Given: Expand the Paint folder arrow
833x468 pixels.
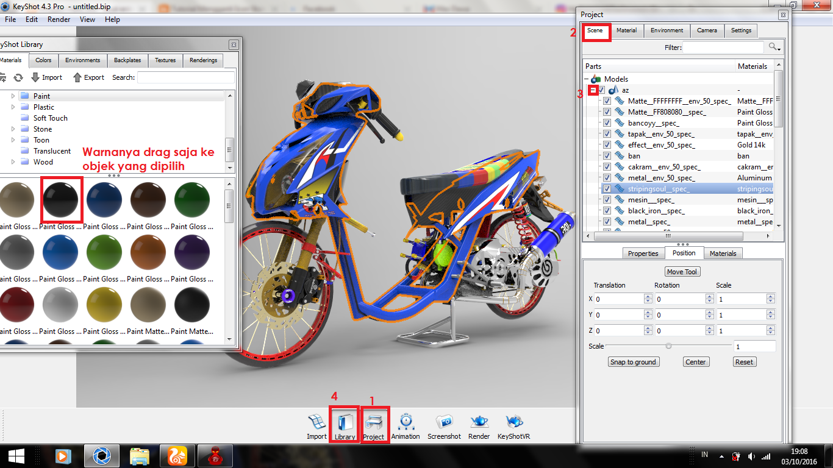Looking at the screenshot, I should (13, 96).
